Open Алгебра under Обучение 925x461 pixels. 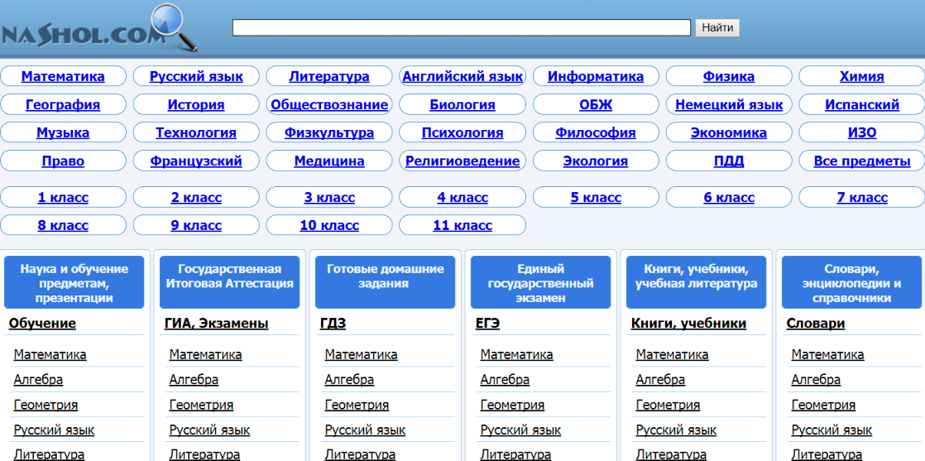coord(38,380)
